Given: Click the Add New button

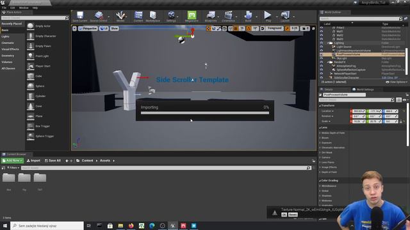Looking at the screenshot, I should click(12, 160).
